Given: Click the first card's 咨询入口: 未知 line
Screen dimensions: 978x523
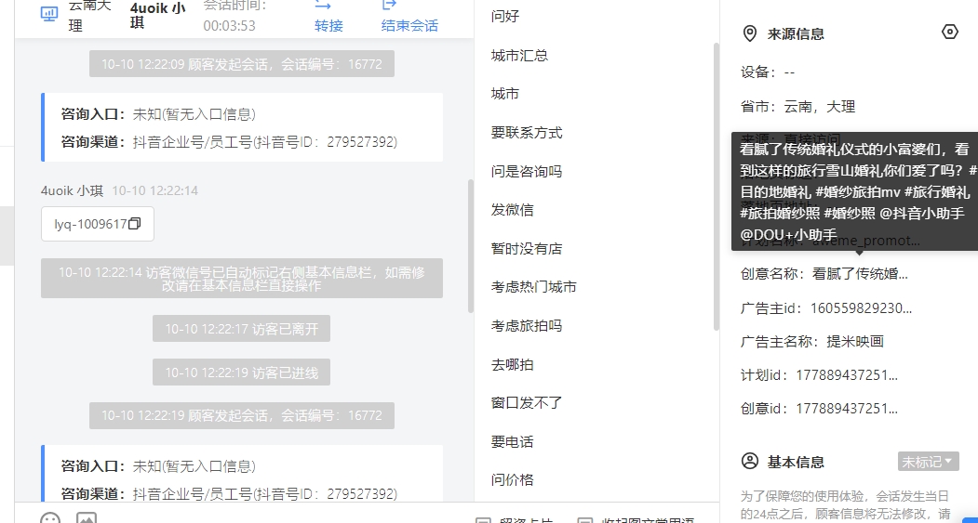Looking at the screenshot, I should tap(158, 114).
